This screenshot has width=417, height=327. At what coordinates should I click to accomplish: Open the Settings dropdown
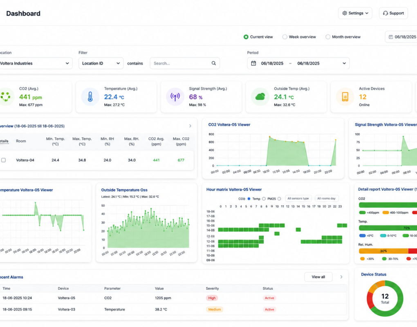(x=355, y=13)
